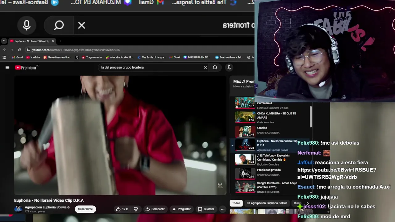The width and height of the screenshot is (395, 222).
Task: Click the browser forward arrow
Action: point(12,50)
